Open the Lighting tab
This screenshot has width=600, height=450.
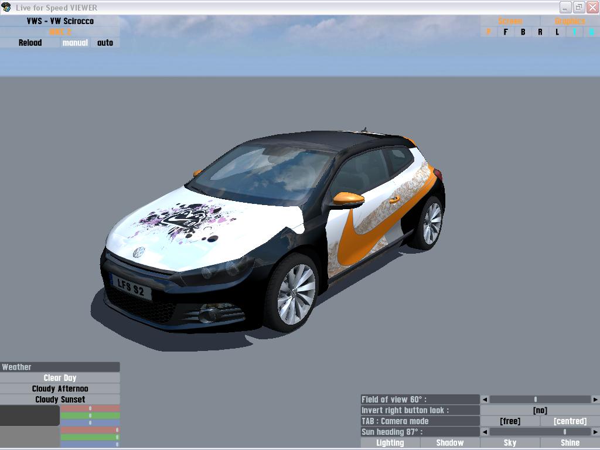point(390,443)
